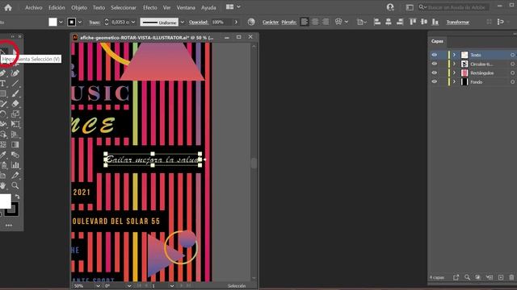Viewport: 517px width, 290px height.
Task: Click vertical align top icon
Action: point(413,22)
